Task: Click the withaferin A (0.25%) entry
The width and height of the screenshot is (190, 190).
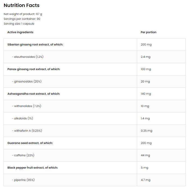Action: tap(27, 131)
